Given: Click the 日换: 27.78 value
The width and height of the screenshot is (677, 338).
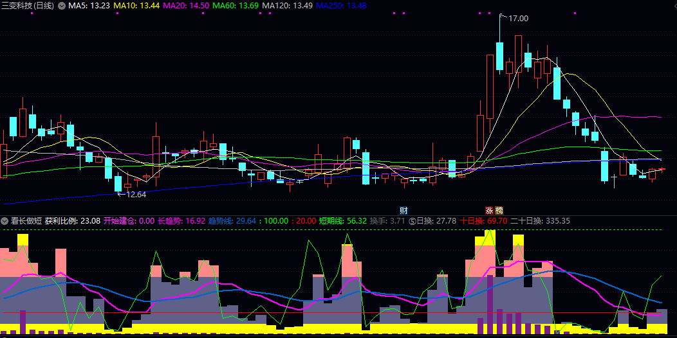Looking at the screenshot, I should pyautogui.click(x=436, y=221).
